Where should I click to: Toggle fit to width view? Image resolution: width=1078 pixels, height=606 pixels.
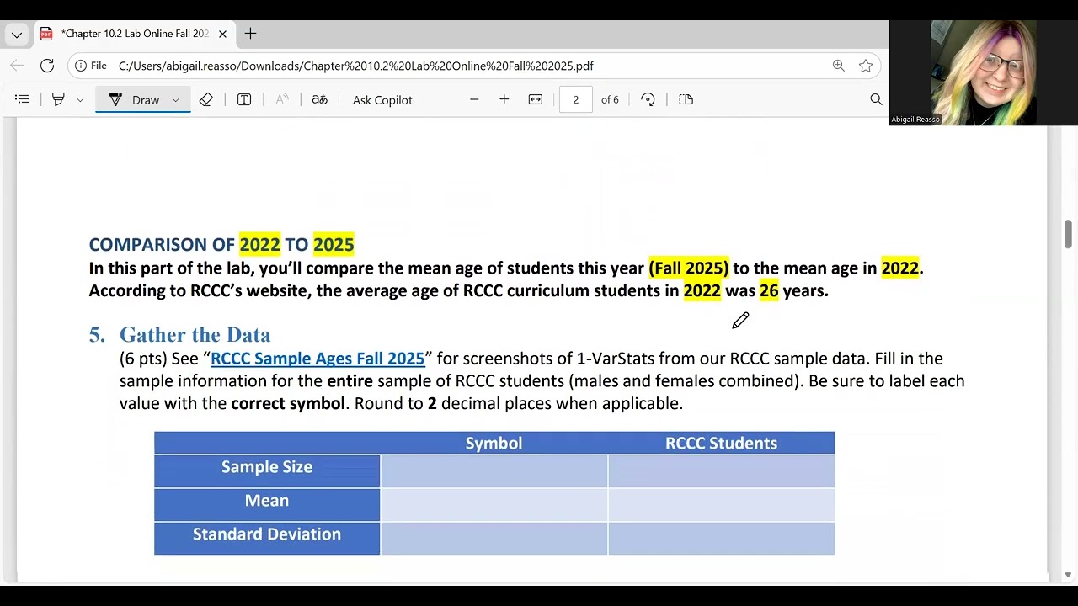[x=536, y=99]
